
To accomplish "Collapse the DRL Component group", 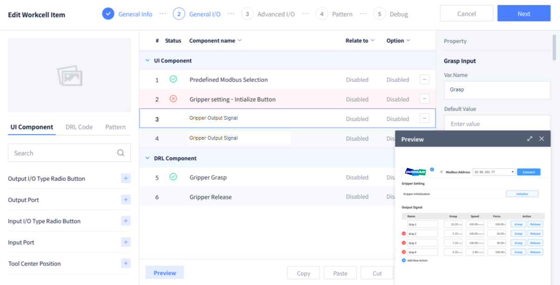I will (147, 158).
